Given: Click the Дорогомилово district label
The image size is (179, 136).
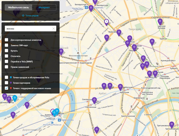Looking at the screenshot, I should click(x=32, y=130).
